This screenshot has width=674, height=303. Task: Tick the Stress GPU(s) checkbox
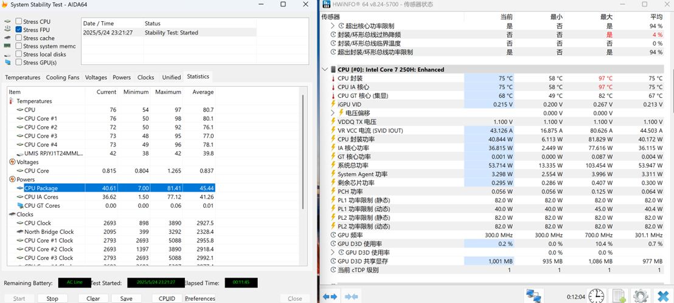19,62
